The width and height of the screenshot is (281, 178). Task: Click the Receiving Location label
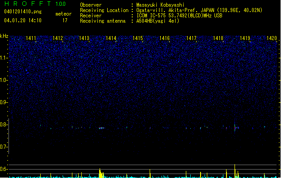click(x=104, y=10)
